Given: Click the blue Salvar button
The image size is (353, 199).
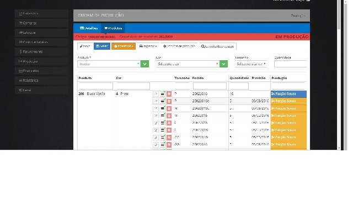Looking at the screenshot, I should click(x=102, y=46).
